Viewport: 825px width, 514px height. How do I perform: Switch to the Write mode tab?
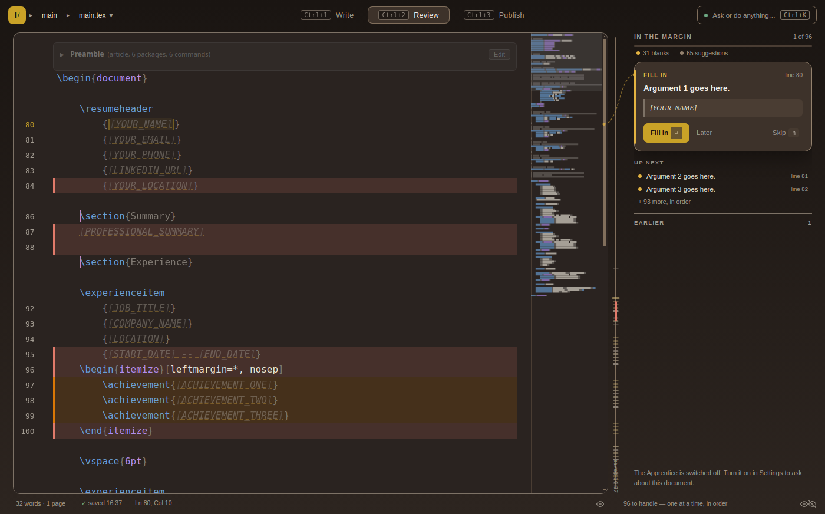point(327,15)
